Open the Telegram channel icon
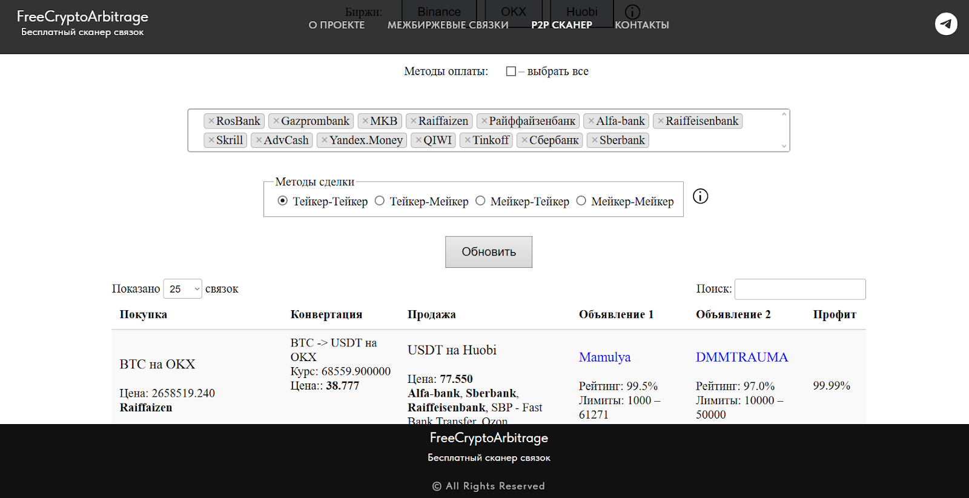This screenshot has width=969, height=498. [946, 24]
